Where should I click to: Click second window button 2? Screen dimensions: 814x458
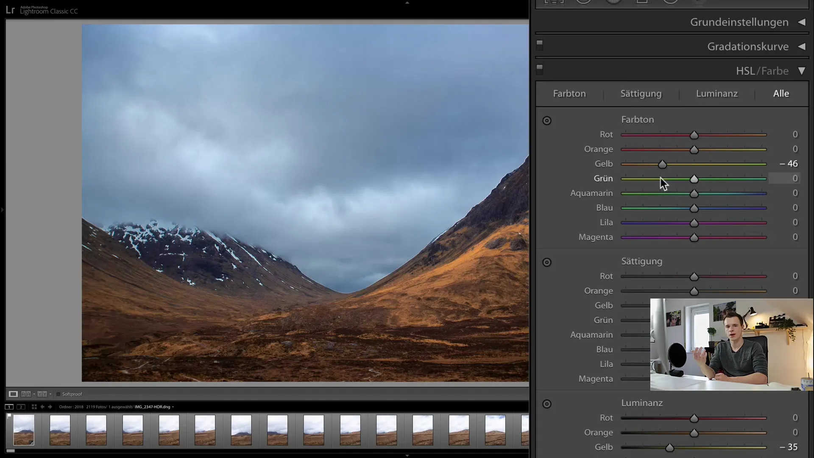click(21, 407)
